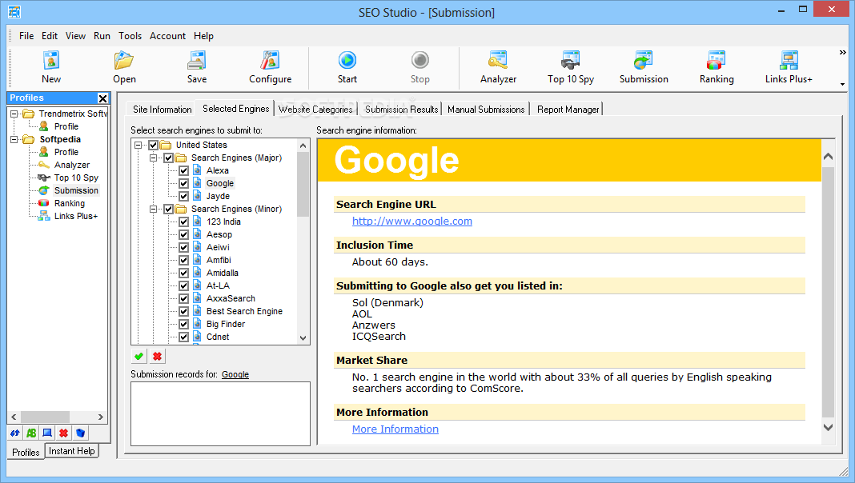Launch the Analyzer tool
The width and height of the screenshot is (855, 483).
tap(498, 67)
